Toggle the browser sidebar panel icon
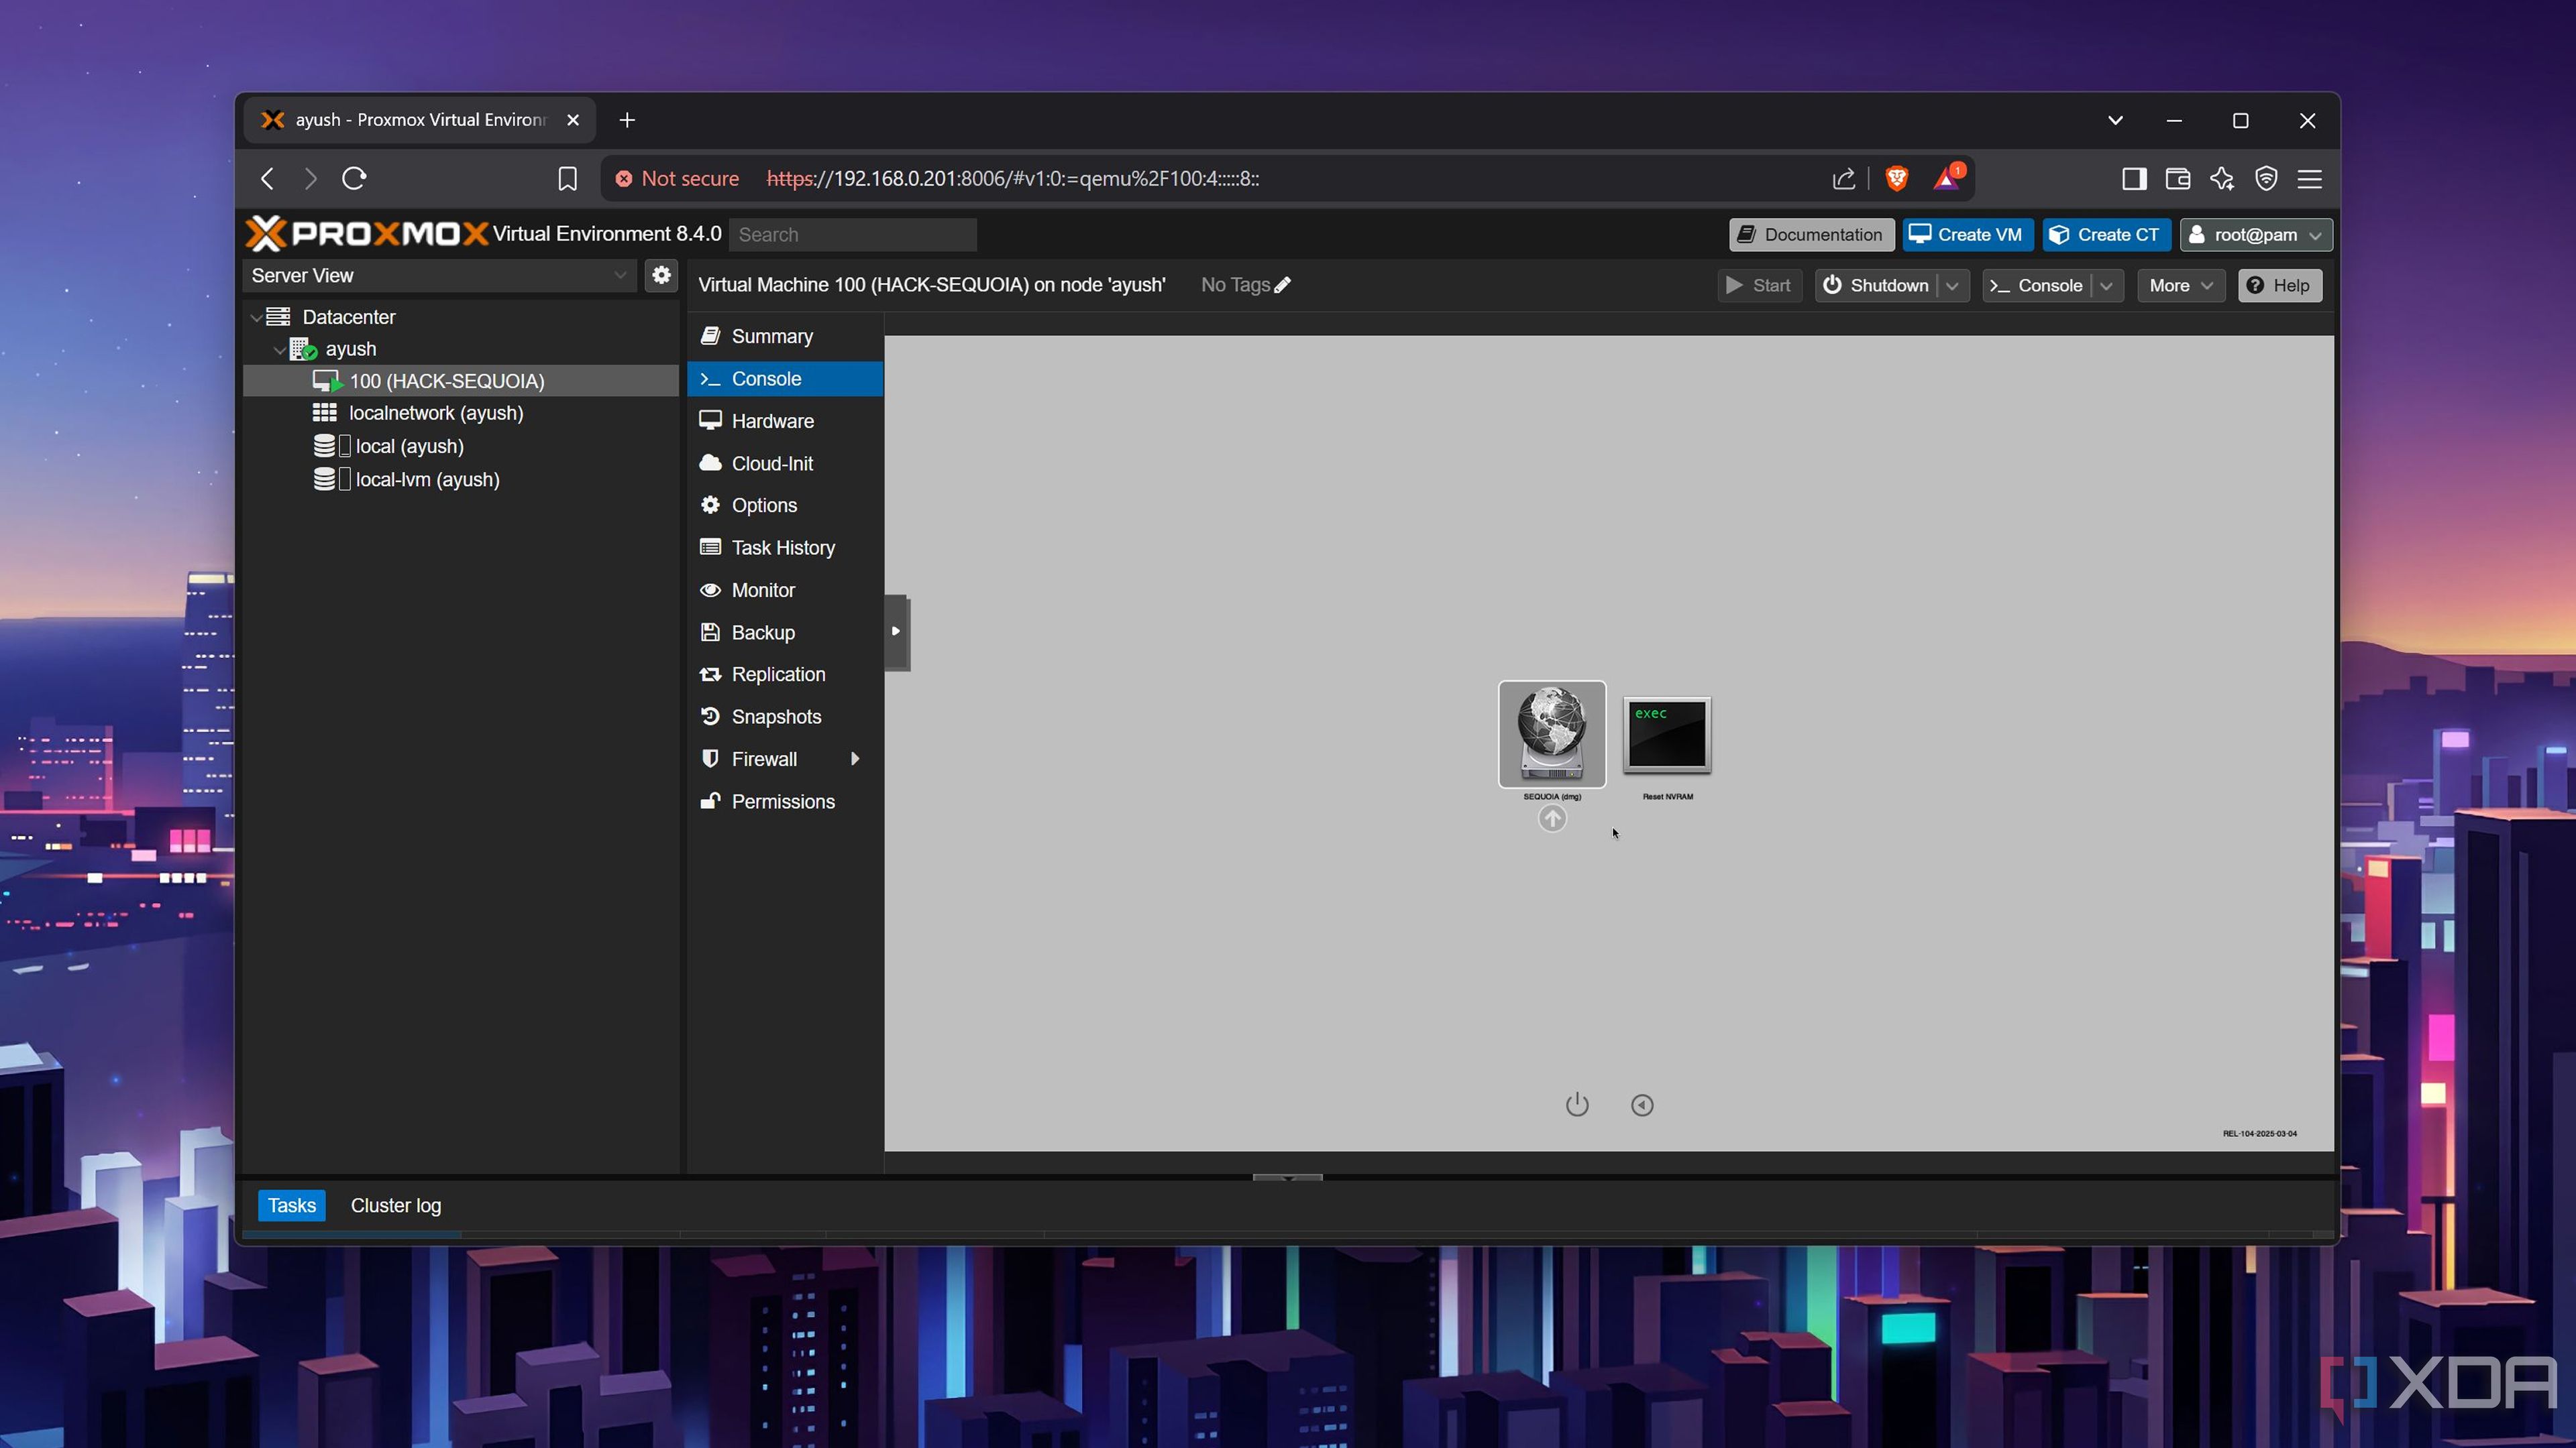 2133,179
